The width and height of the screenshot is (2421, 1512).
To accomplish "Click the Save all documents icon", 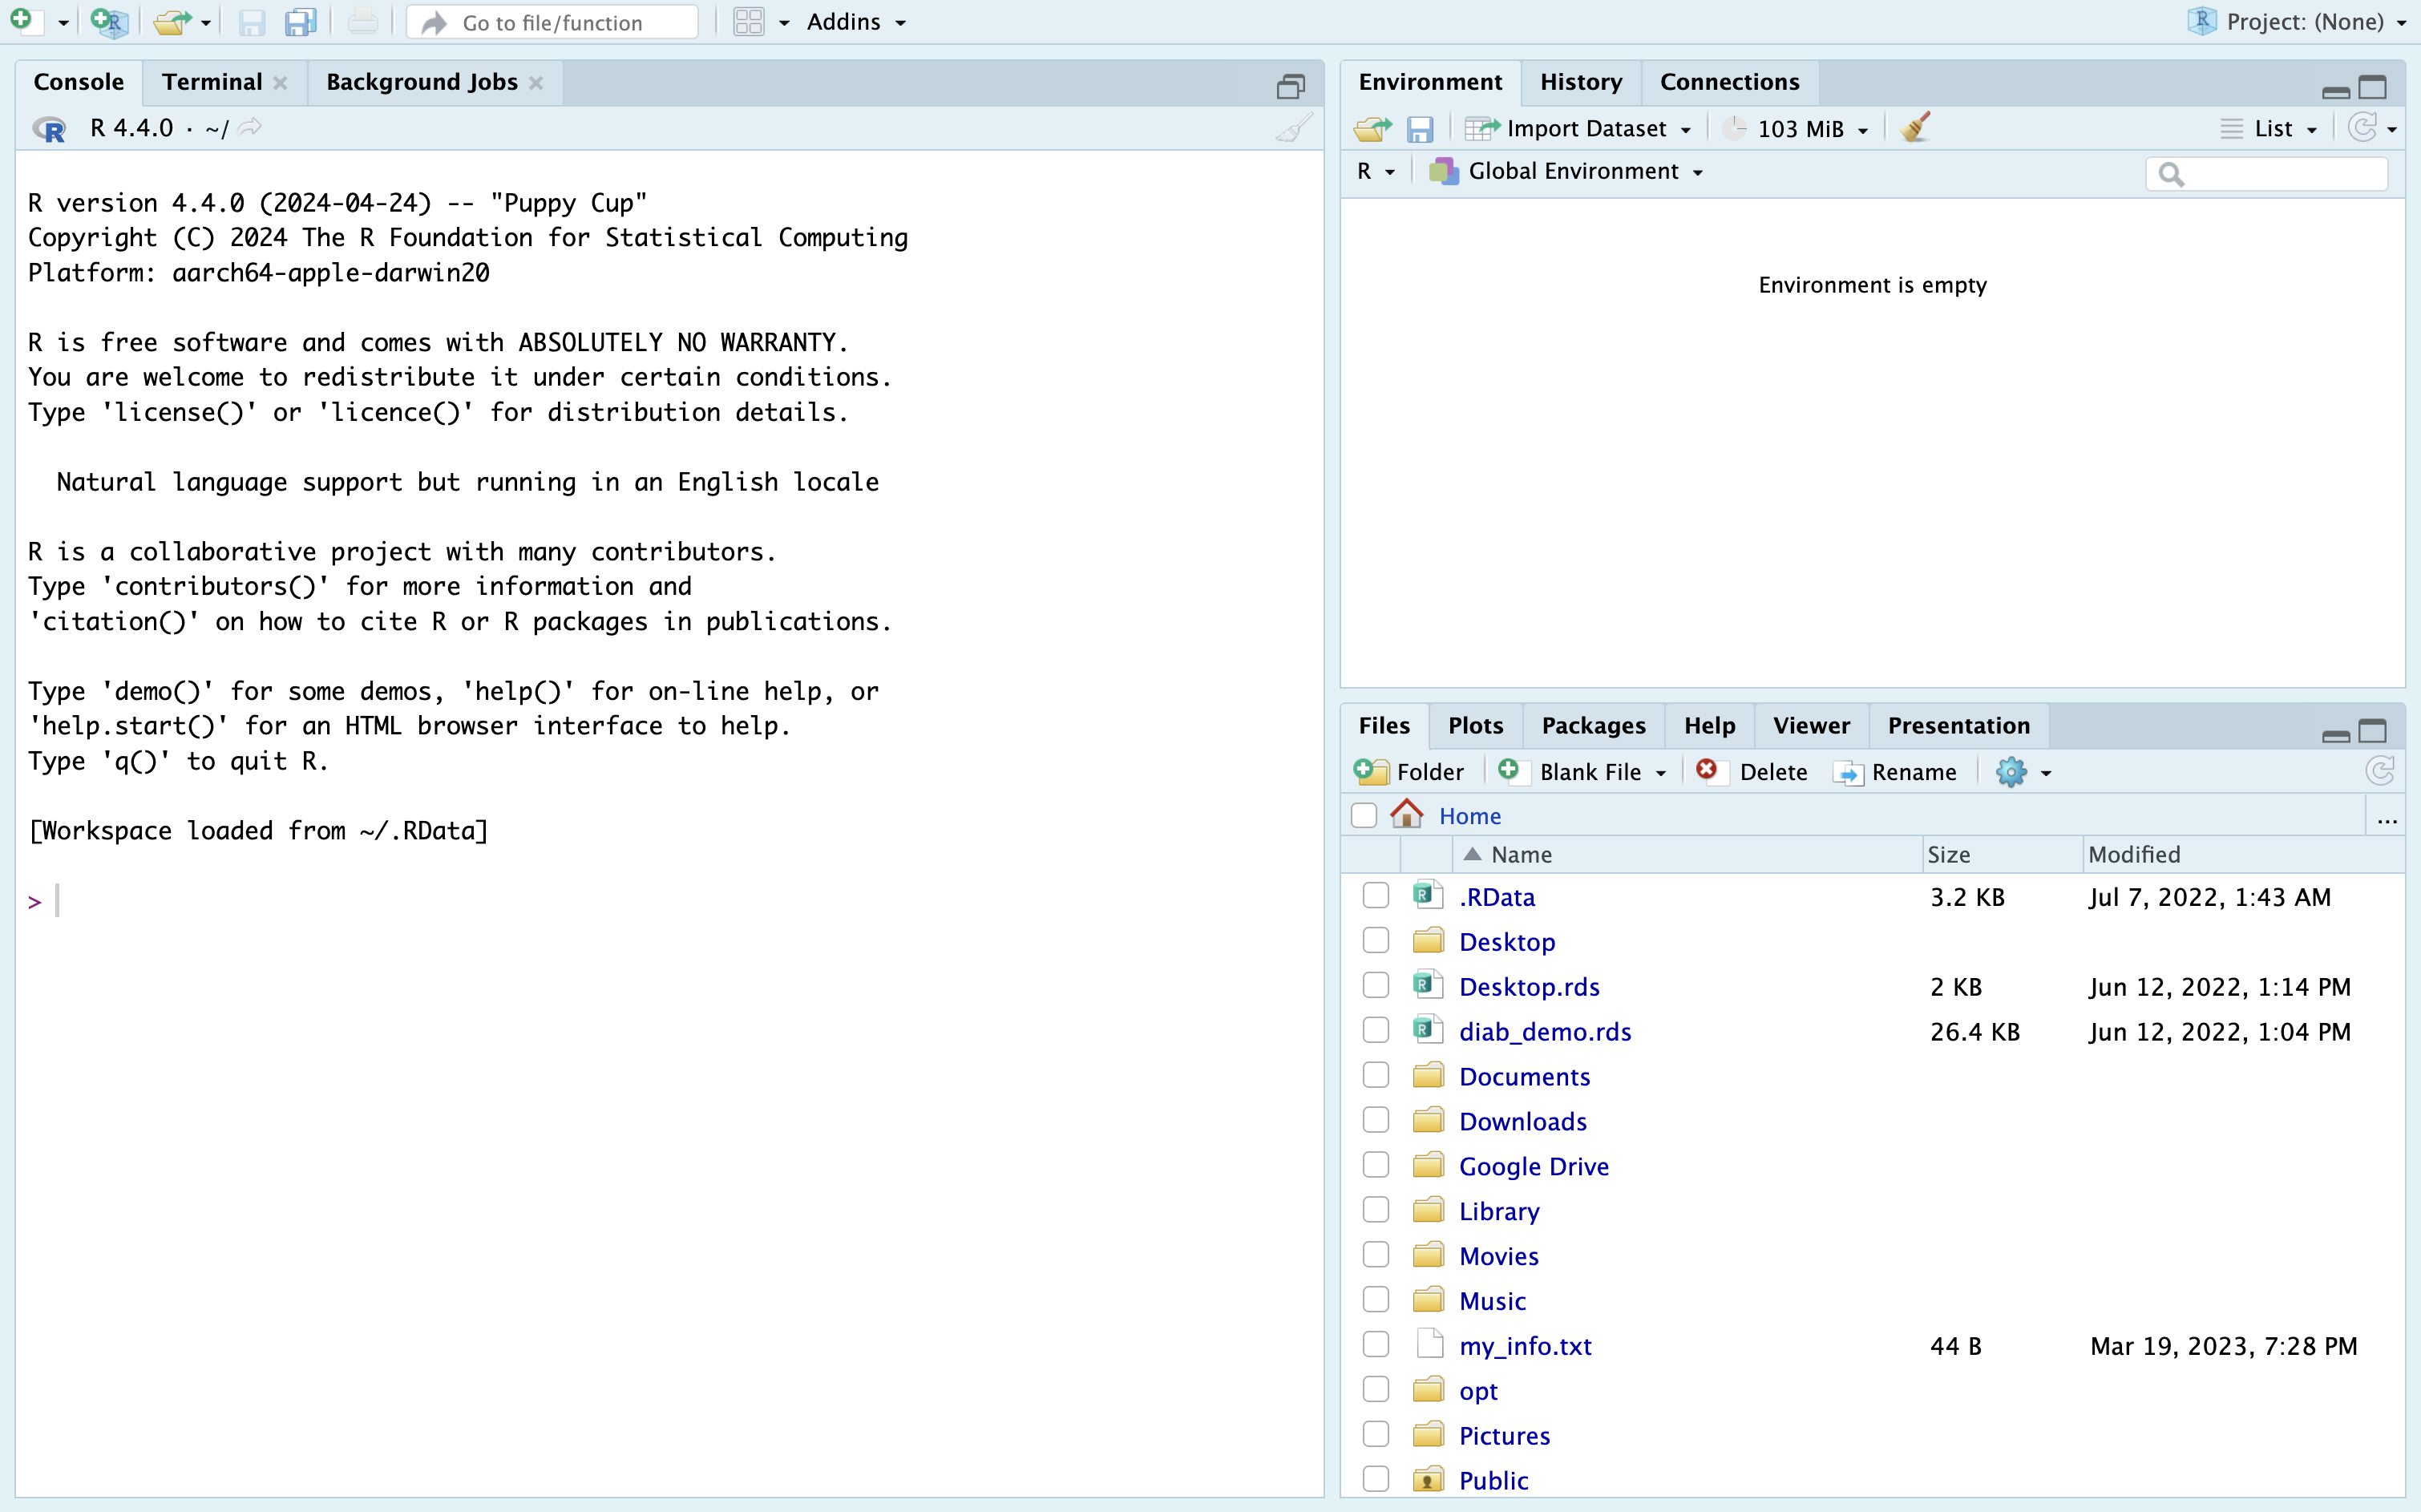I will (300, 21).
